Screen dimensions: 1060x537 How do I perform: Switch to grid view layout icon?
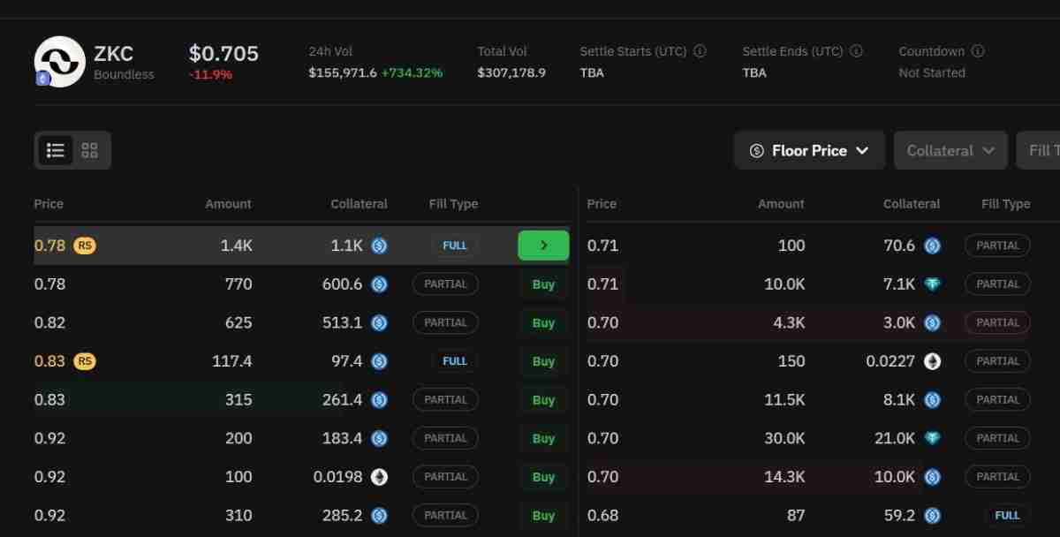89,150
